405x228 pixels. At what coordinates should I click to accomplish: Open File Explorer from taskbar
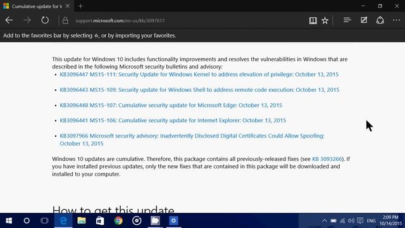pos(82,220)
